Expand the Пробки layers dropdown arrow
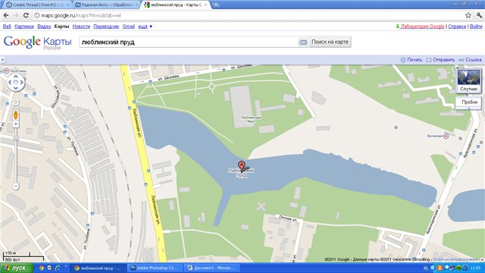 [x=469, y=108]
